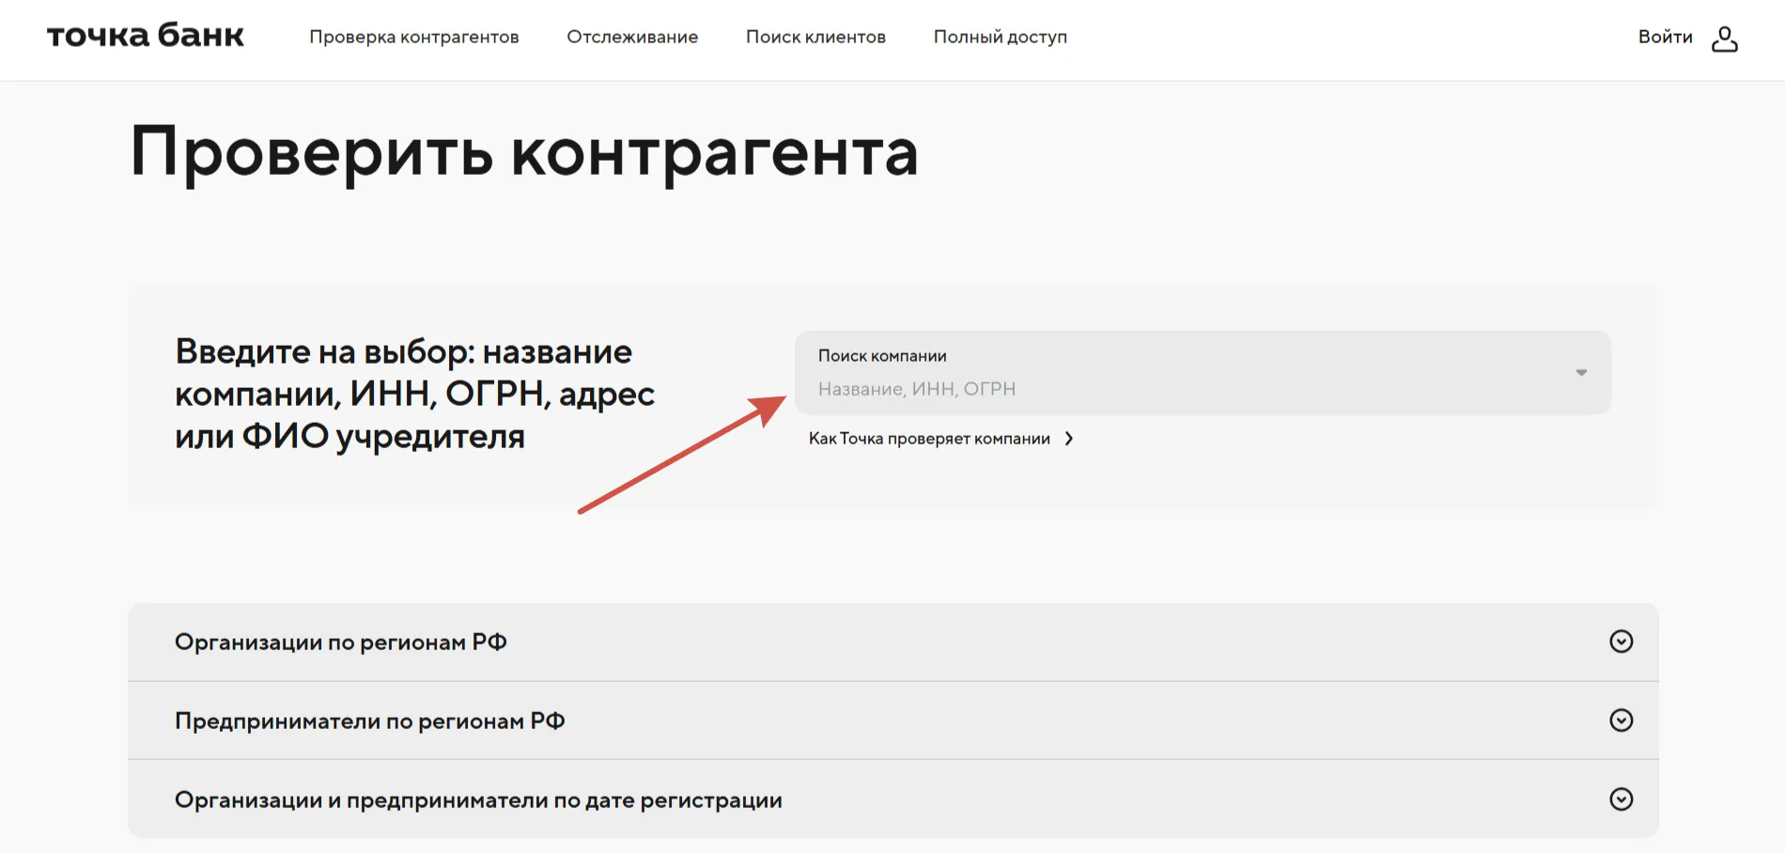This screenshot has height=853, width=1785.
Task: Open Как Точка проверяет компании
Action: pos(929,438)
